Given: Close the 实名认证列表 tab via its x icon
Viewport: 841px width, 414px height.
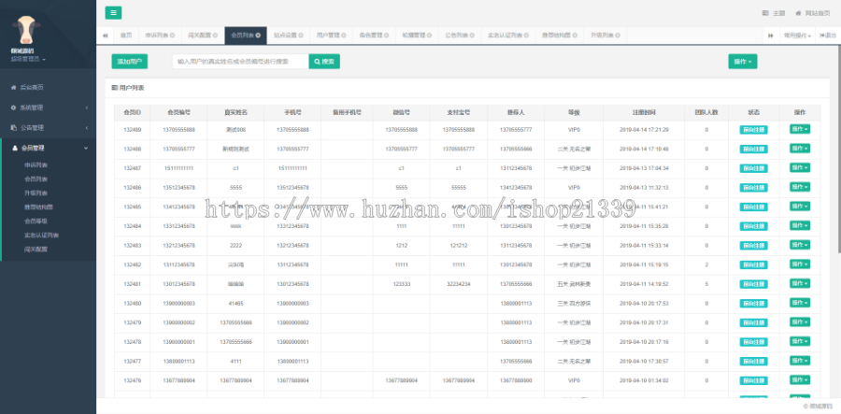Looking at the screenshot, I should (526, 36).
